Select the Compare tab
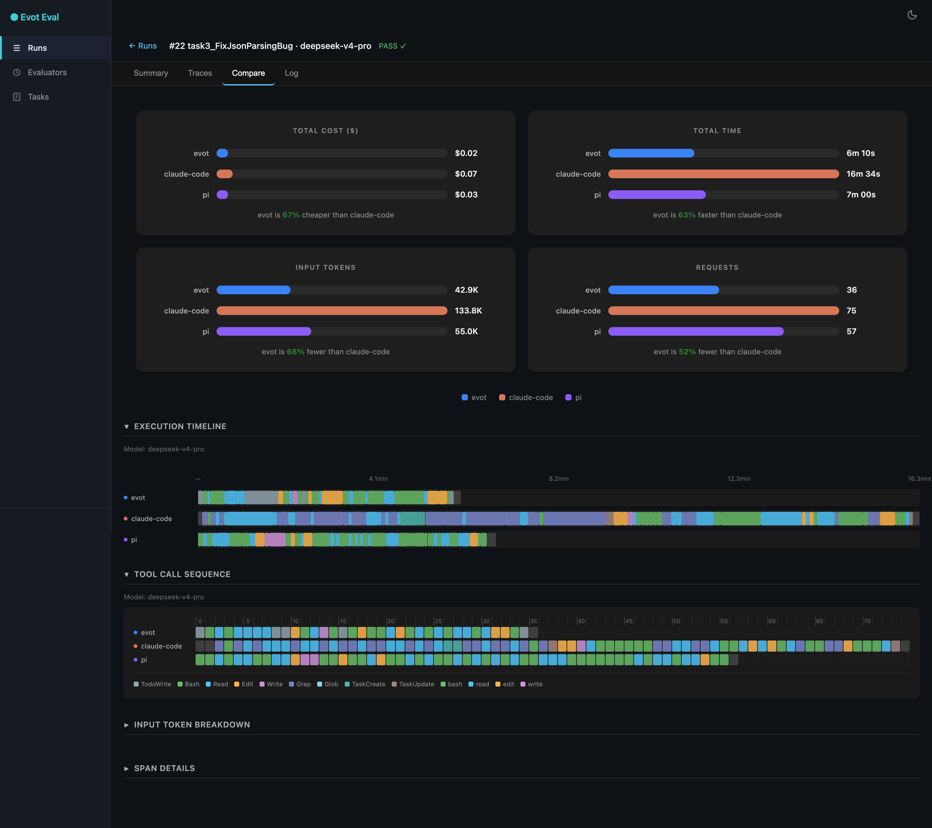 pos(248,73)
